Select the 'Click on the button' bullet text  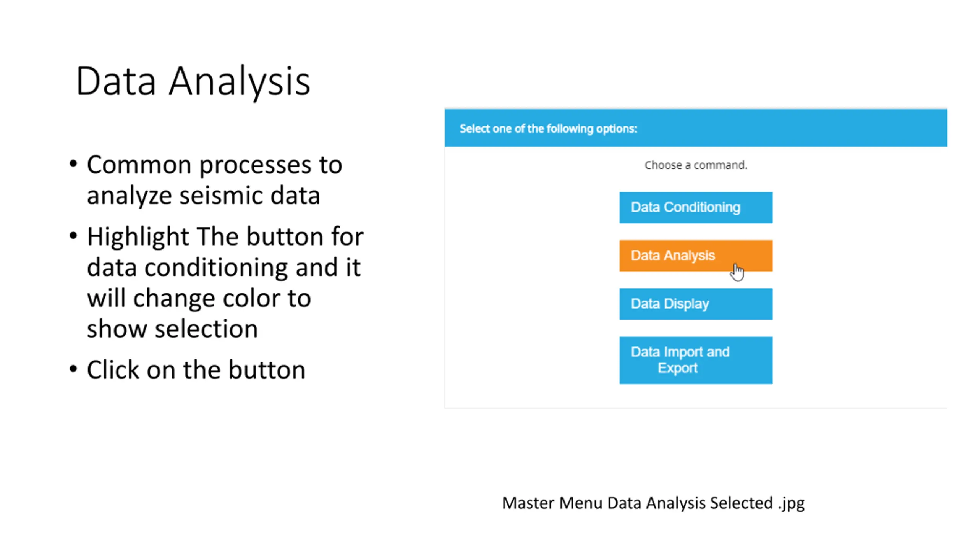[196, 370]
